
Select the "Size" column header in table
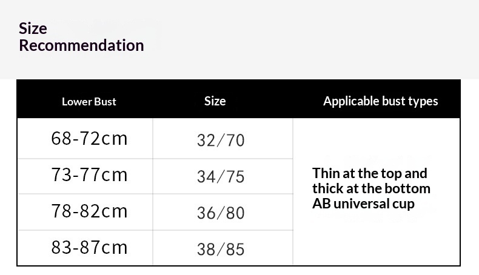(x=215, y=101)
